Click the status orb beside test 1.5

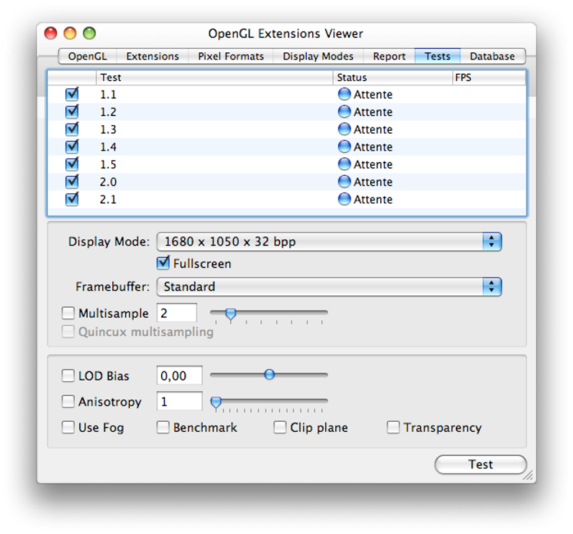pos(344,165)
